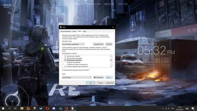Confirm with the OK button
This screenshot has width=197, height=111.
click(x=90, y=83)
